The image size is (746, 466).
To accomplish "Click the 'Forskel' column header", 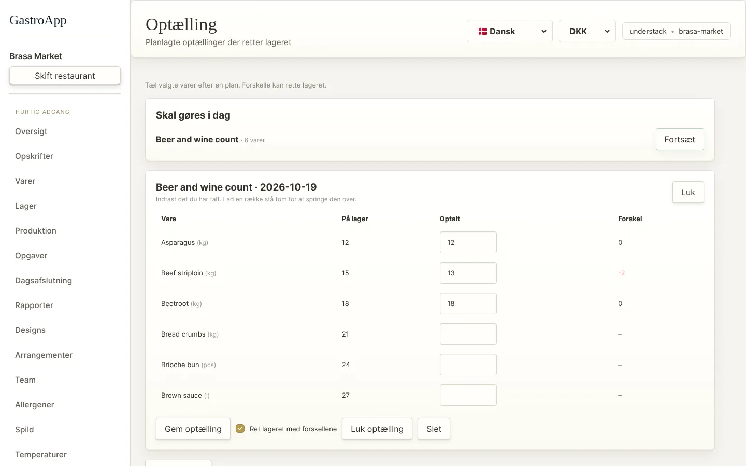I will coord(630,219).
